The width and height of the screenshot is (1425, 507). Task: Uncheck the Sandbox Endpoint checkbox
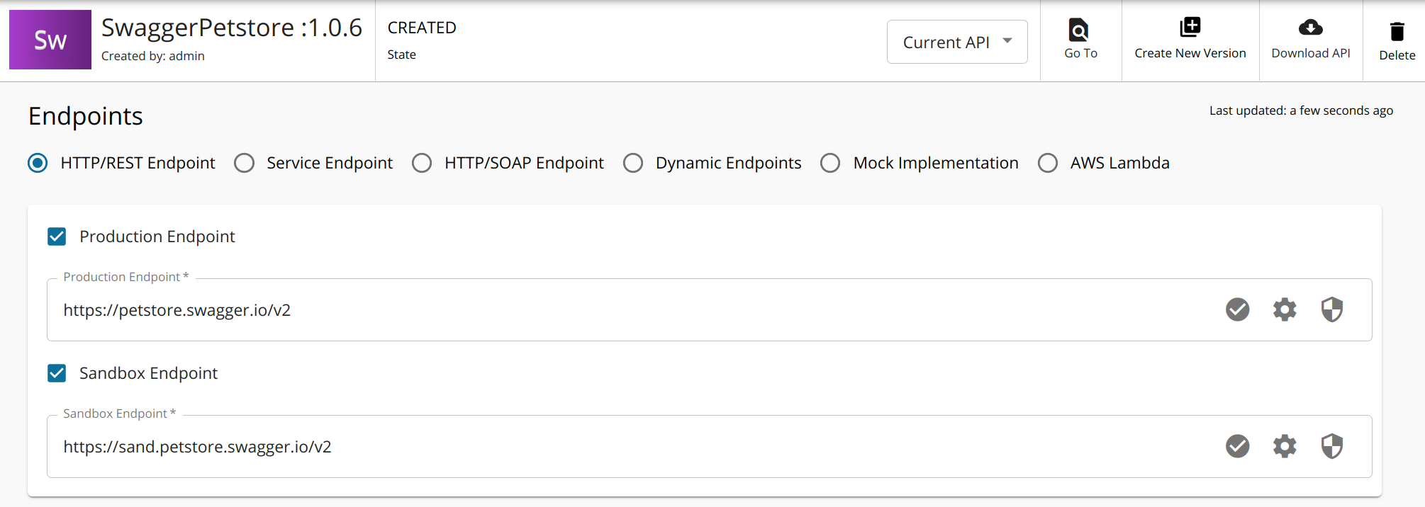pyautogui.click(x=57, y=373)
